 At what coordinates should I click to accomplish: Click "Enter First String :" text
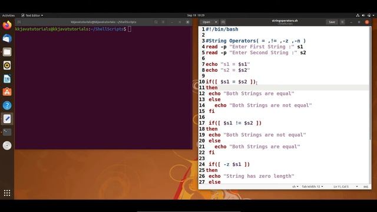(262, 47)
